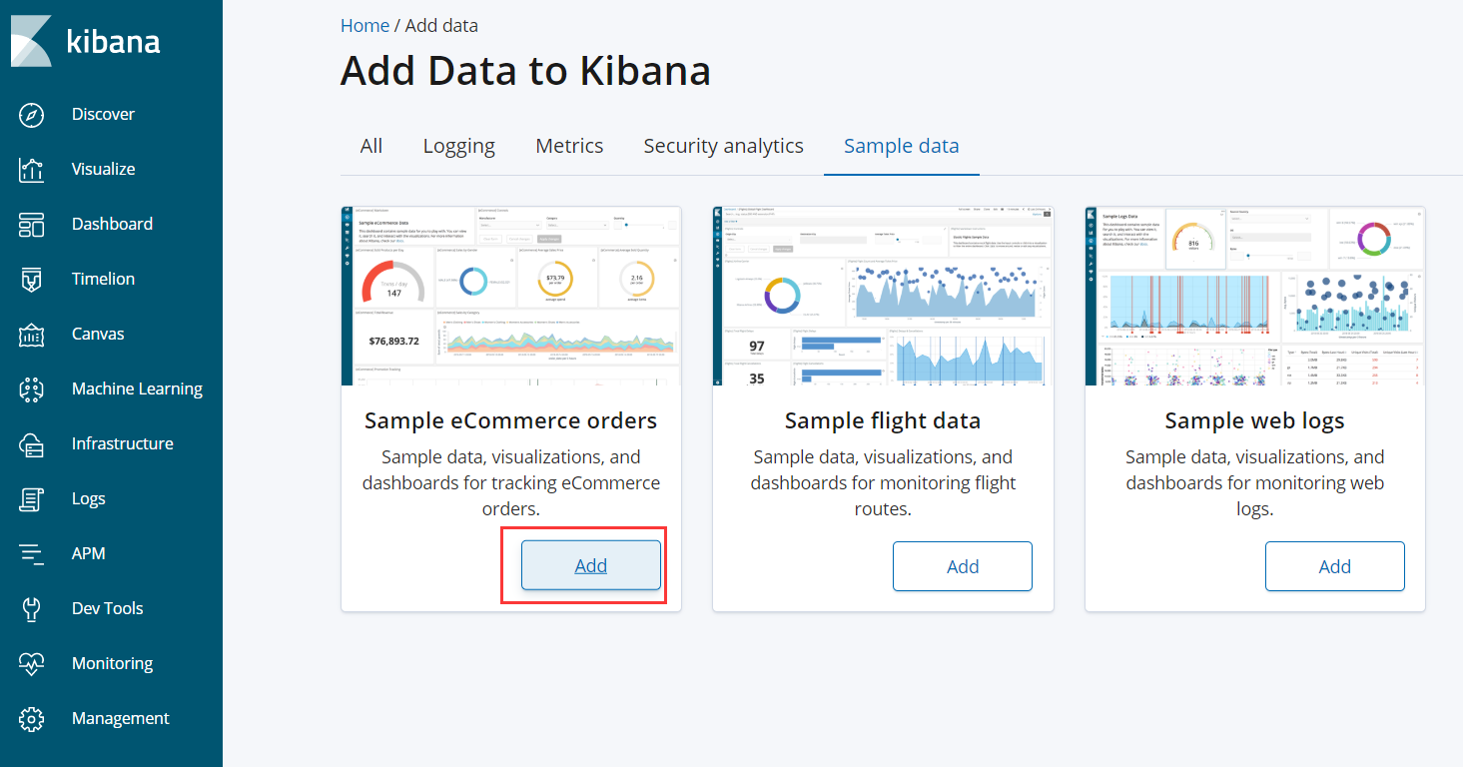Click the Kibana logo icon
Image resolution: width=1463 pixels, height=767 pixels.
pos(31,41)
